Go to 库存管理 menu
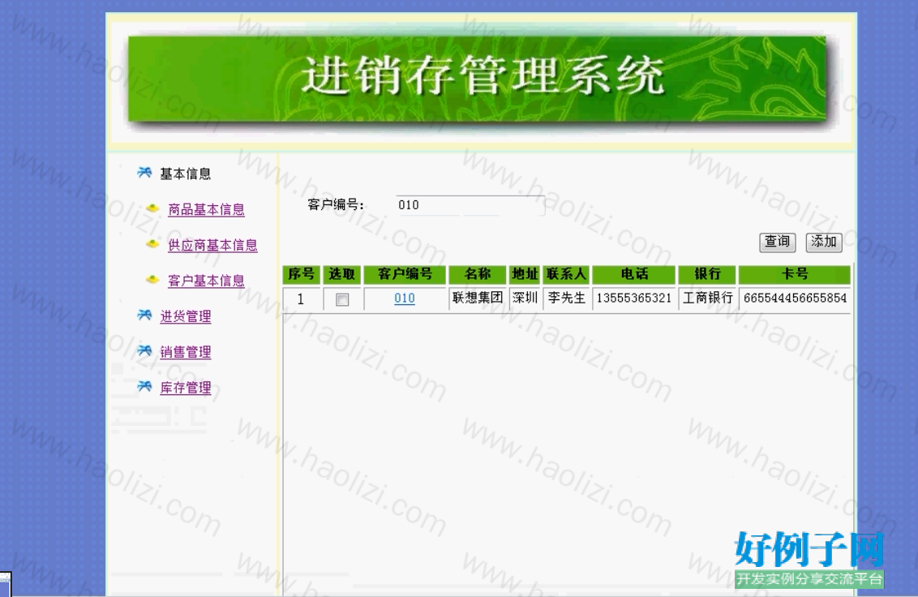The width and height of the screenshot is (918, 597). 186,389
